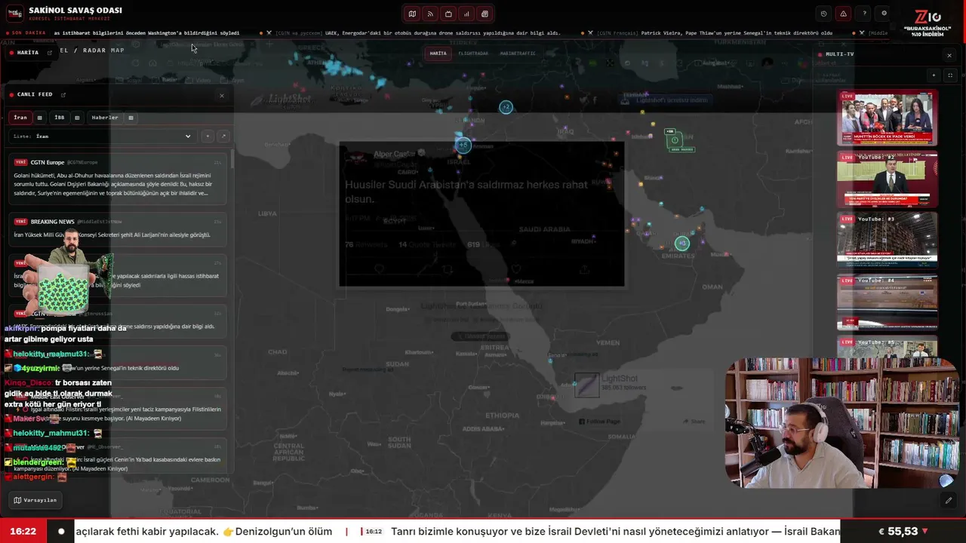
Task: Click the +3 map cluster near Emirates
Action: pyautogui.click(x=682, y=243)
